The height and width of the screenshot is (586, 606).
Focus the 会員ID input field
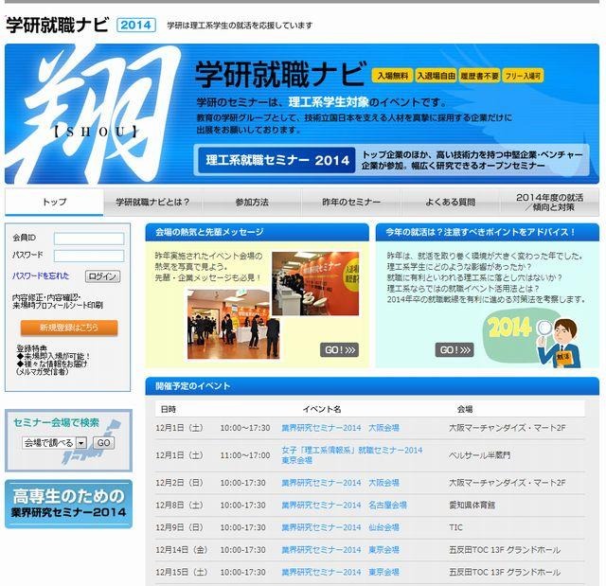[89, 239]
